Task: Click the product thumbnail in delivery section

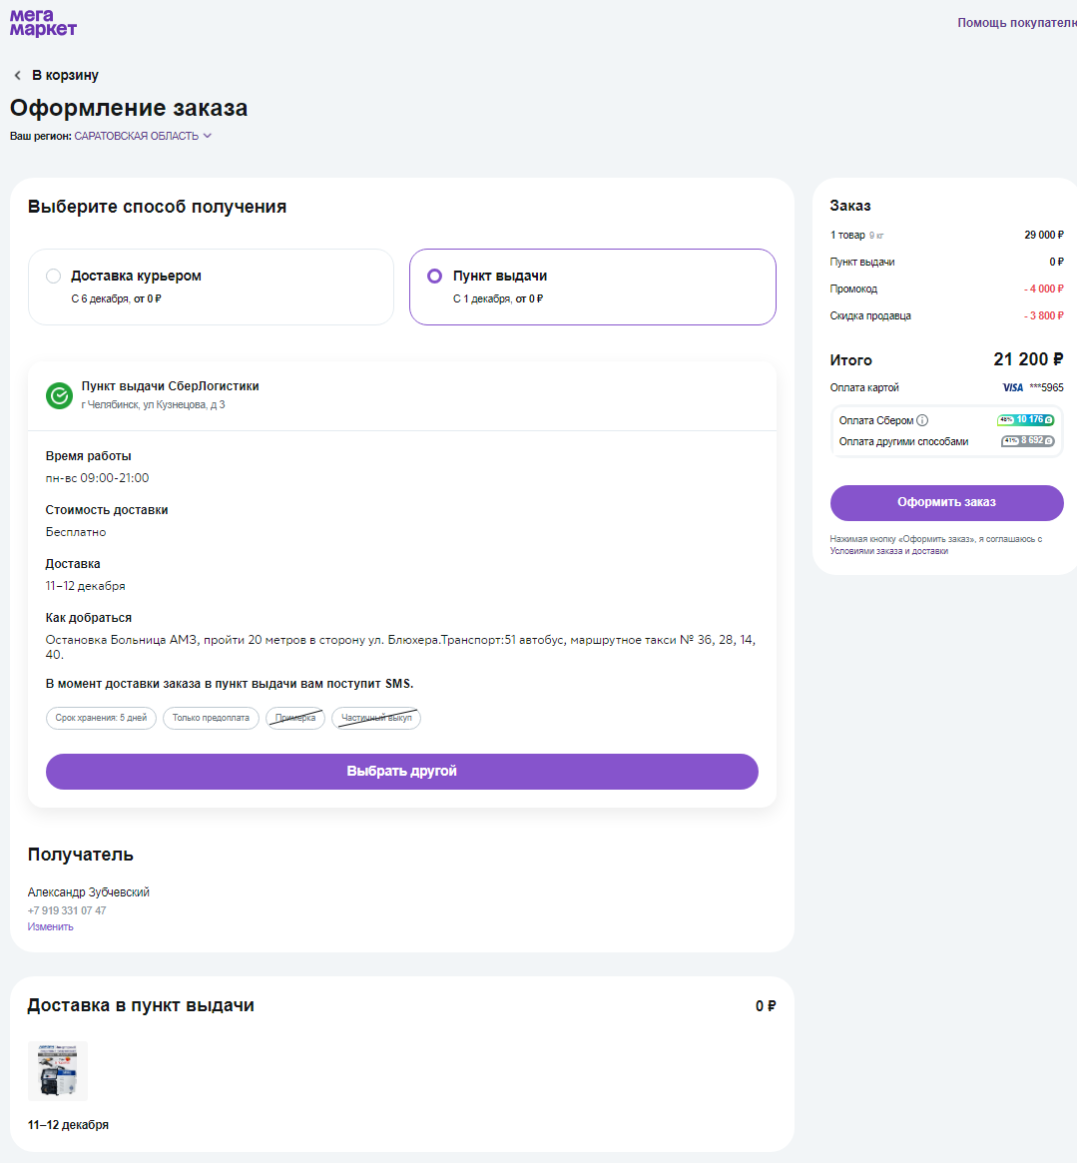Action: coord(58,1070)
